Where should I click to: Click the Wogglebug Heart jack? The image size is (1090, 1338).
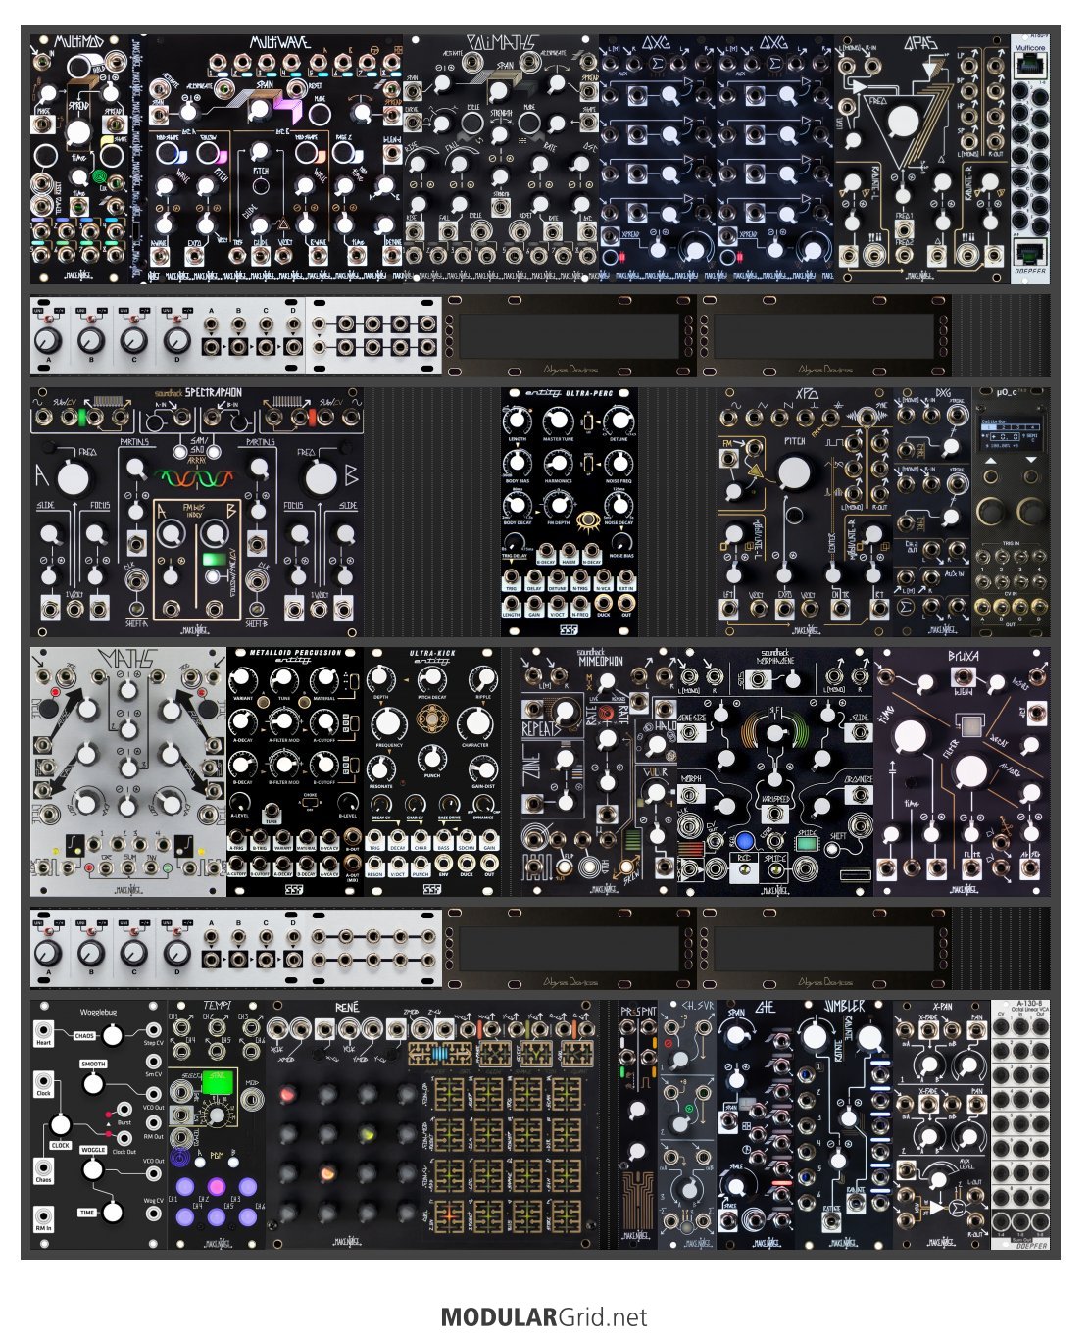click(44, 1029)
